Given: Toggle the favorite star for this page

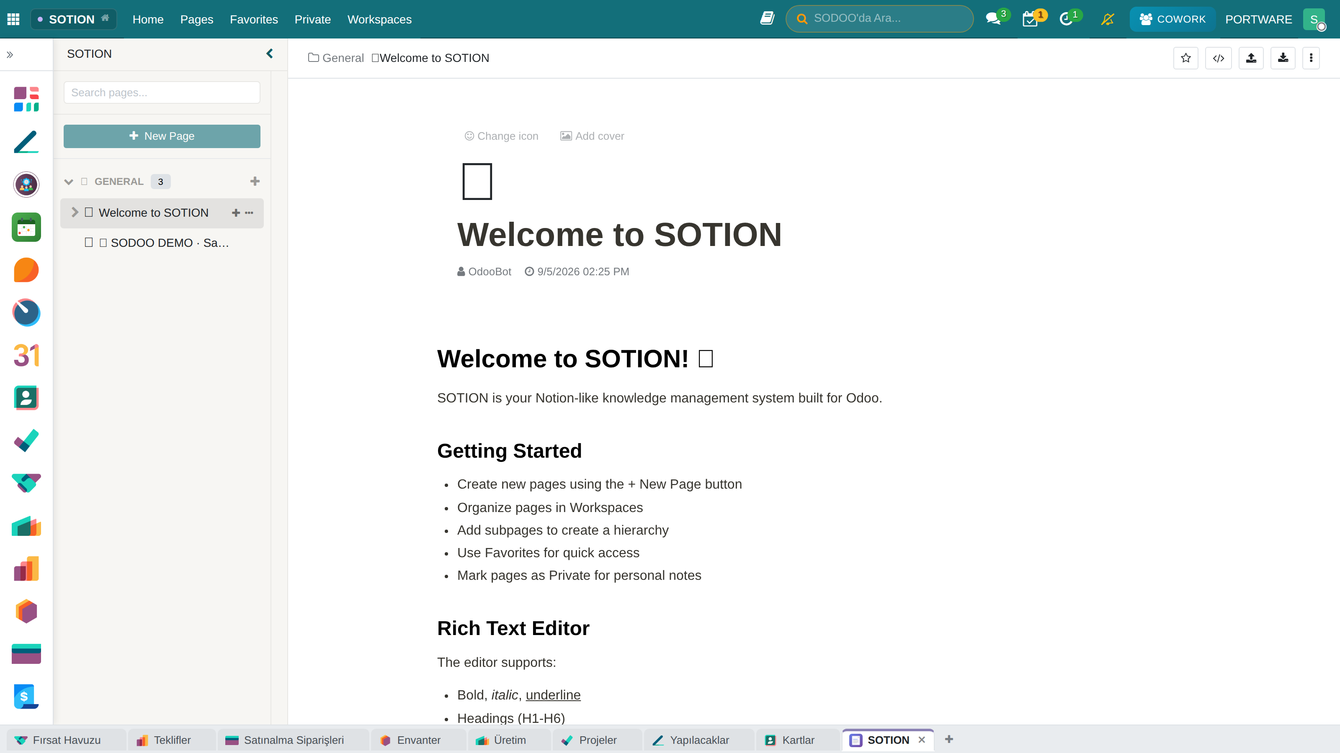Looking at the screenshot, I should pos(1186,58).
